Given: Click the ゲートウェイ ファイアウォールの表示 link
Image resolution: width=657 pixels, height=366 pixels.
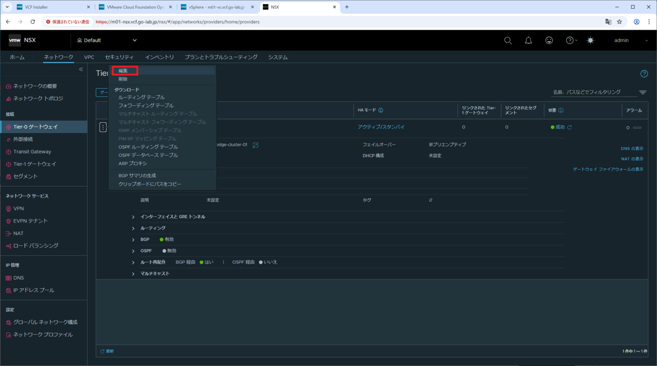Looking at the screenshot, I should [608, 169].
